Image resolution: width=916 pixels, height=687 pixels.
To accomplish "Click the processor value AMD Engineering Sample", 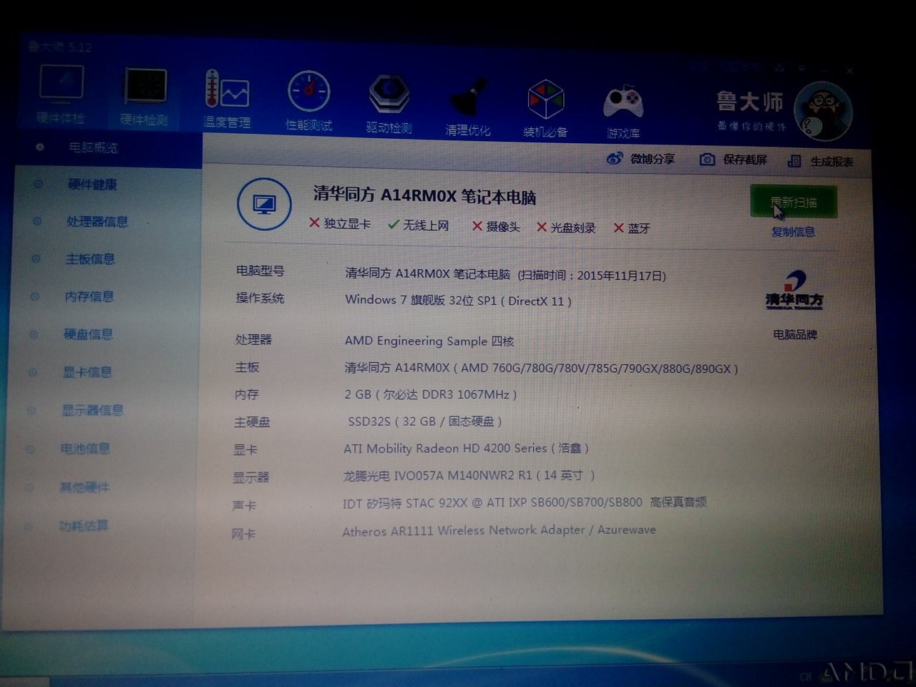I will click(429, 341).
